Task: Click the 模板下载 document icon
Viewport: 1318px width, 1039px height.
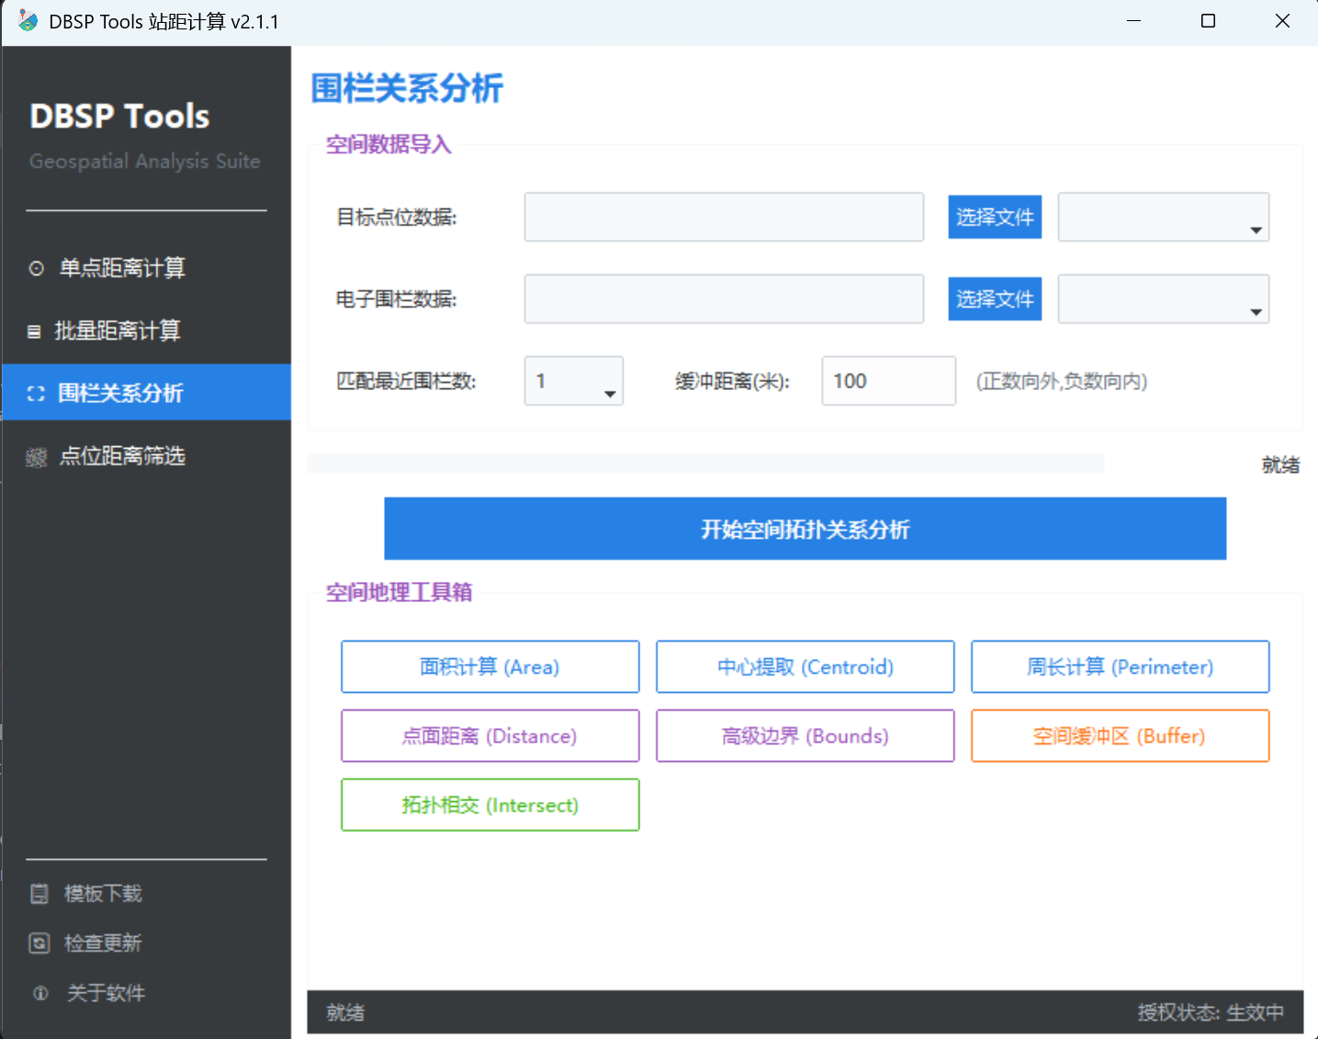Action: [39, 892]
